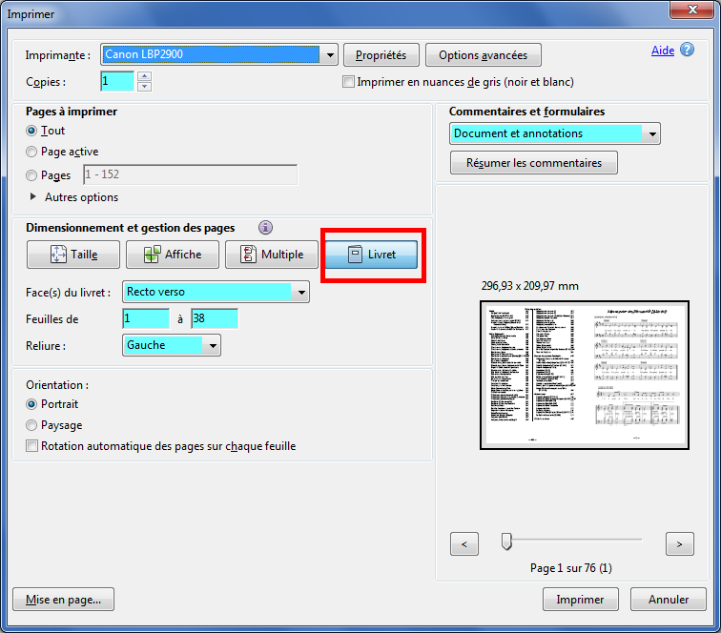Select the Page active radio button
Image resolution: width=721 pixels, height=633 pixels.
[x=32, y=152]
